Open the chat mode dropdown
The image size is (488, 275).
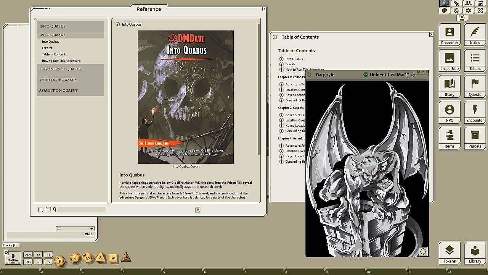coord(75,228)
